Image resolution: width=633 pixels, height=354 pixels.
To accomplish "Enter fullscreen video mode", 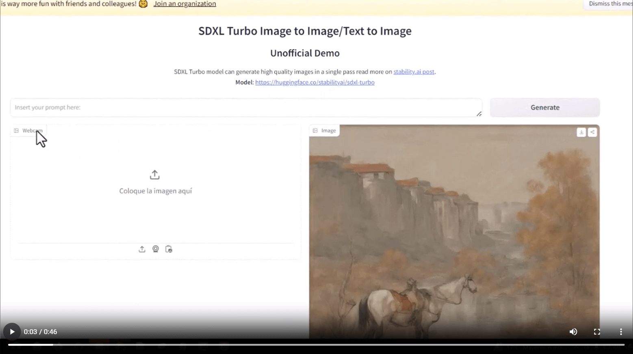I will pos(597,332).
